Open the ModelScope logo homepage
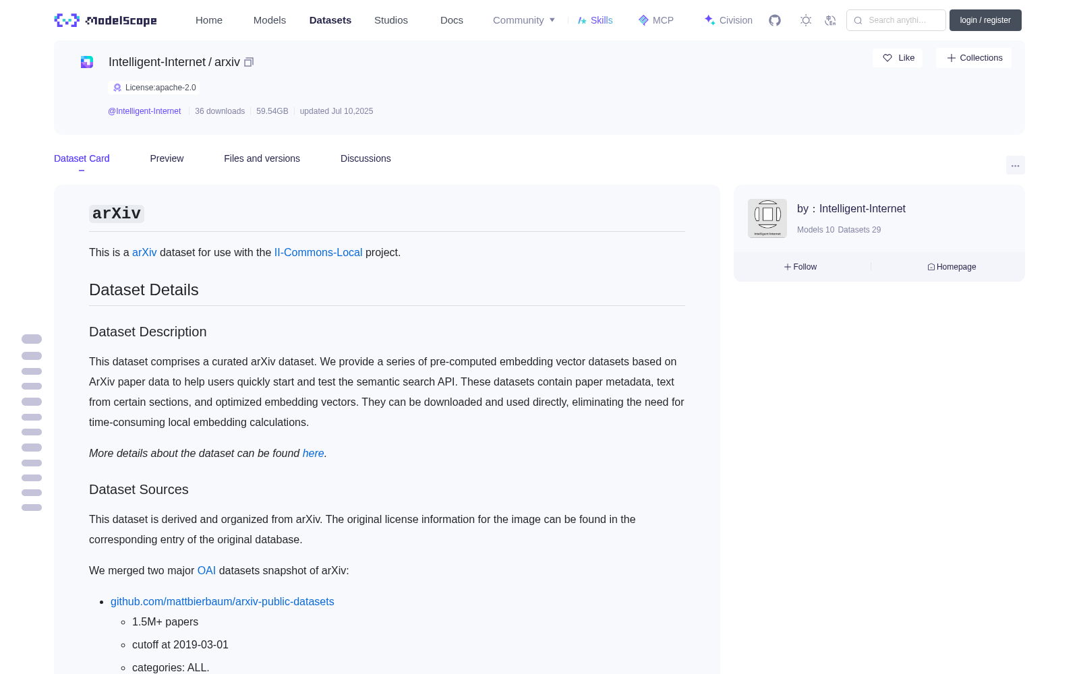The width and height of the screenshot is (1079, 674). click(105, 20)
